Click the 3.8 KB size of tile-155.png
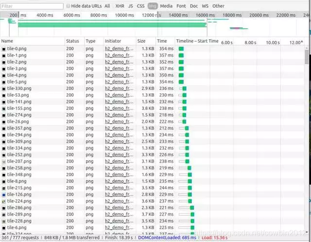The height and width of the screenshot is (242, 311). point(148,108)
